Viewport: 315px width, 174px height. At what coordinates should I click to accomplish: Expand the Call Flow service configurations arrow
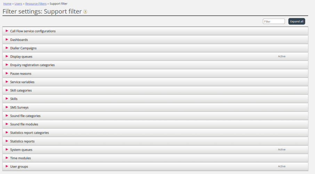click(x=7, y=31)
